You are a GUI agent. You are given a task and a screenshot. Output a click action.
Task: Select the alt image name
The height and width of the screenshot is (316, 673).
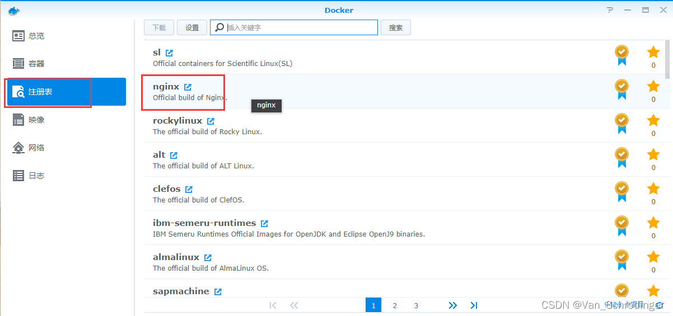click(x=159, y=155)
